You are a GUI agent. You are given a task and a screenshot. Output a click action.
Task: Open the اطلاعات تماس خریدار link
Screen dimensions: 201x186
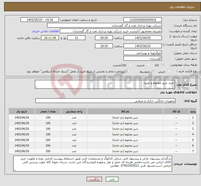point(45,31)
